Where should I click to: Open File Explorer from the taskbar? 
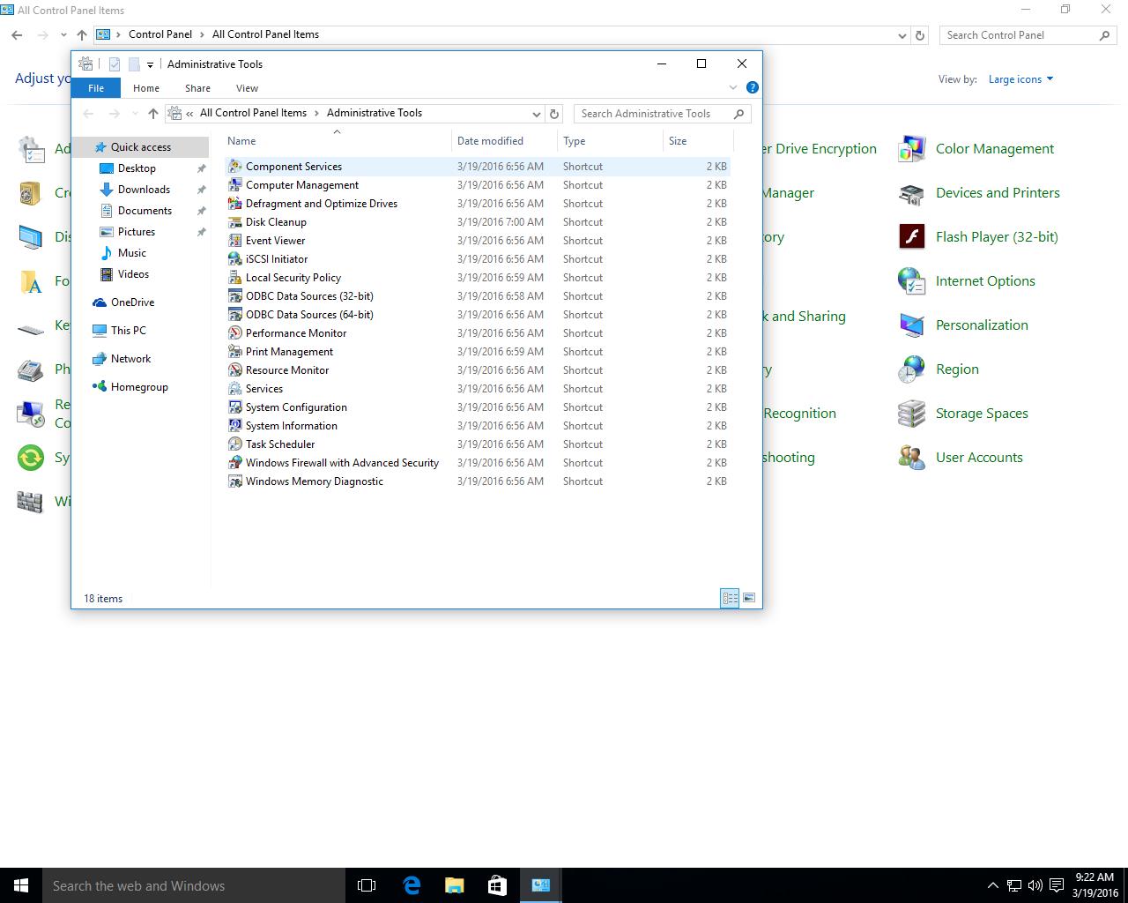[x=454, y=885]
